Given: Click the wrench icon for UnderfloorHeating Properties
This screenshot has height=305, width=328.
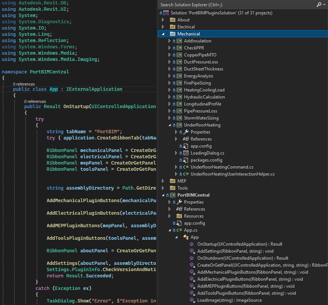Looking at the screenshot, I should [x=186, y=132].
